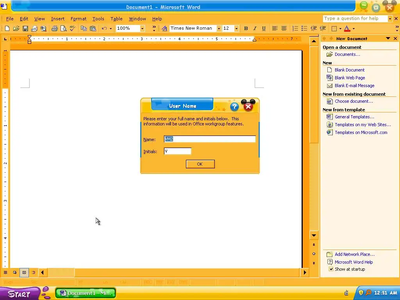This screenshot has height=300, width=400.
Task: Switch to Print Layout view button
Action: coord(24,272)
